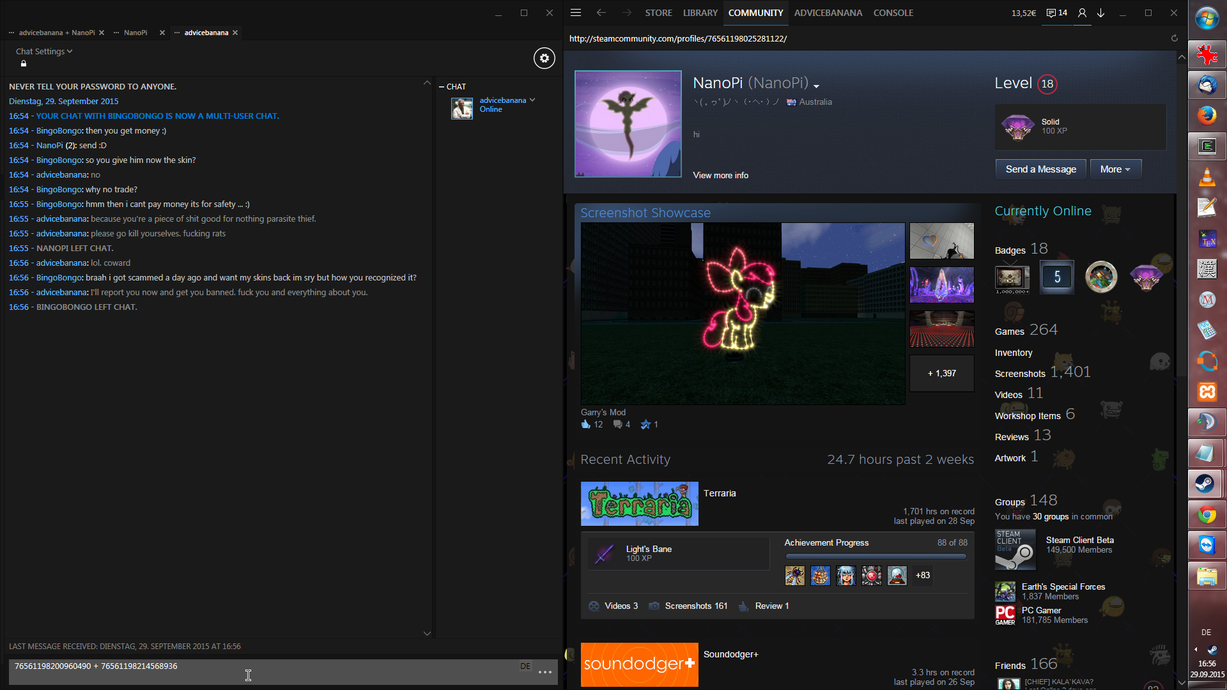This screenshot has width=1227, height=690.
Task: Collapse the CHAT members section
Action: point(442,87)
